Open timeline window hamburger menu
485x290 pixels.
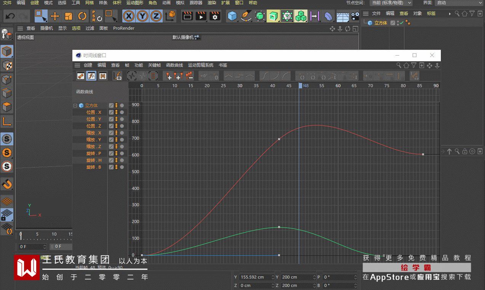77,65
